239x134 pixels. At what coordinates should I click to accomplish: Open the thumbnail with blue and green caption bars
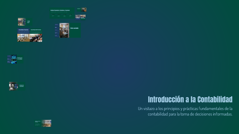[x=80, y=17]
